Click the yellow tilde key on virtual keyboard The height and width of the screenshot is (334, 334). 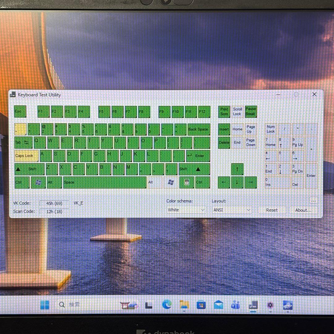(x=20, y=129)
